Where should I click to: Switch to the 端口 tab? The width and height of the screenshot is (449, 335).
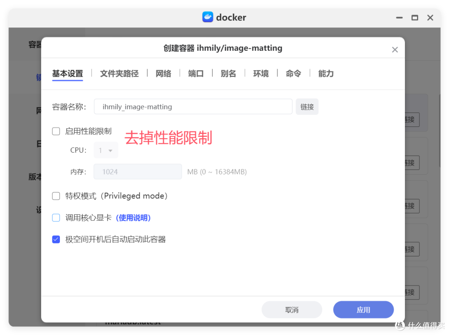(196, 74)
